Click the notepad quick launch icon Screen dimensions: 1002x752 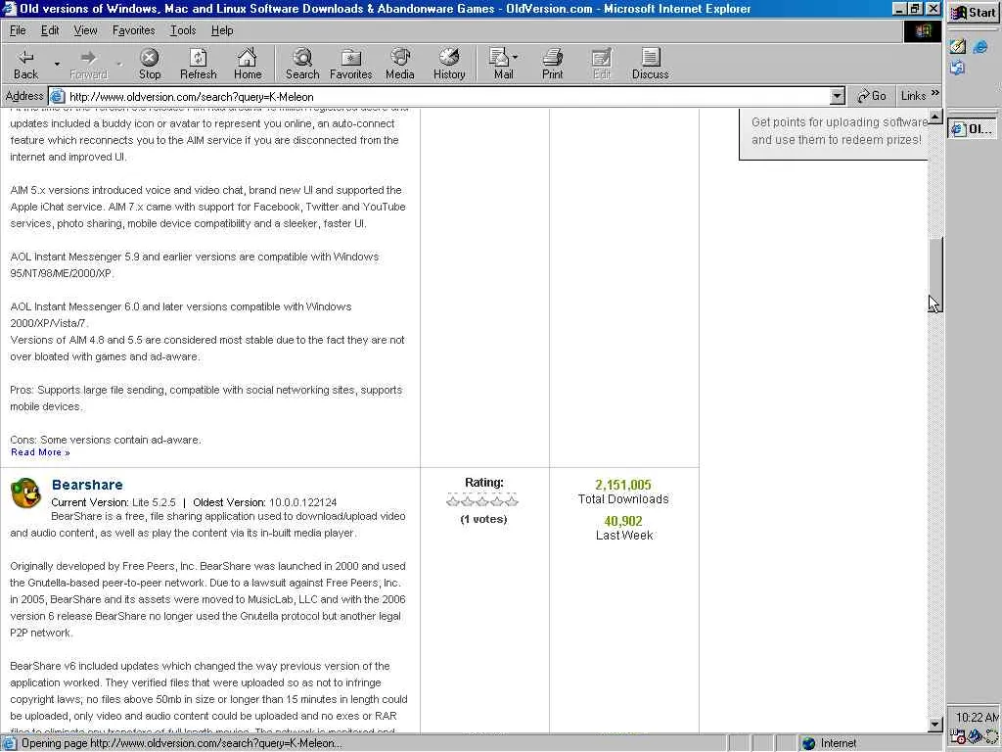957,46
